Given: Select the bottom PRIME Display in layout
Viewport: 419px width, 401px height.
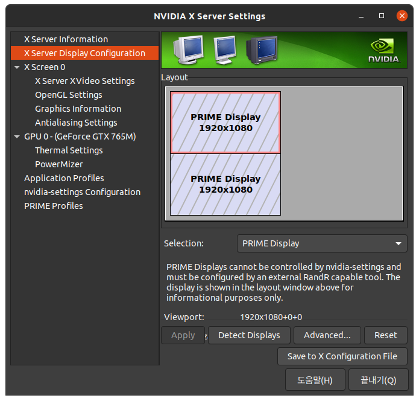Looking at the screenshot, I should [x=225, y=184].
